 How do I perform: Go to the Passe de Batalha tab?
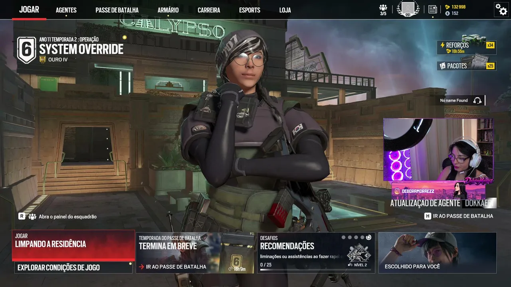coord(117,10)
